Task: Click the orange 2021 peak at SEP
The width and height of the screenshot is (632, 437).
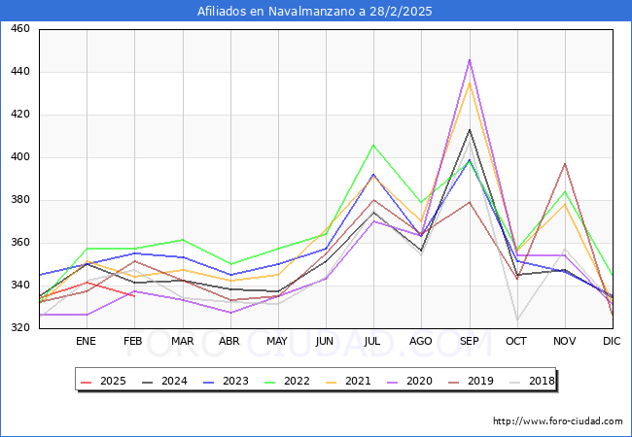Action: 470,84
